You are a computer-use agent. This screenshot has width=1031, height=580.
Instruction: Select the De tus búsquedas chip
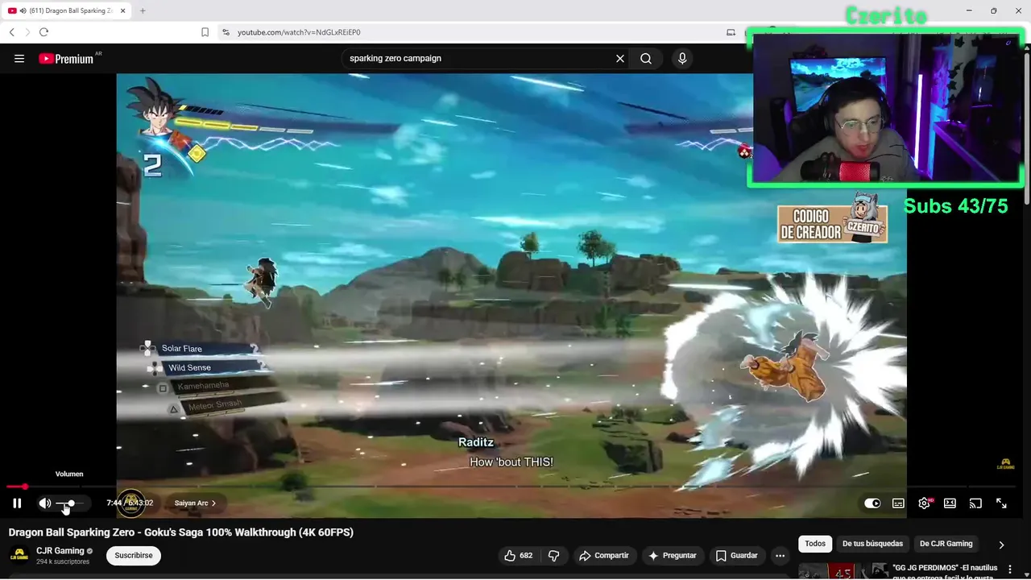point(872,544)
